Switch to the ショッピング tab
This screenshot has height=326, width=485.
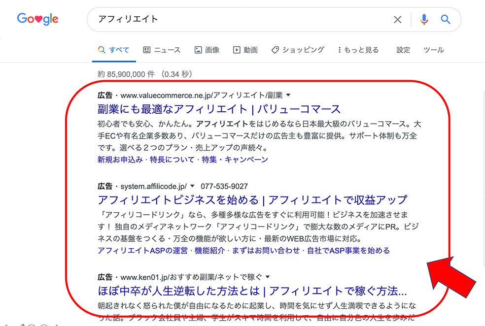tap(298, 50)
